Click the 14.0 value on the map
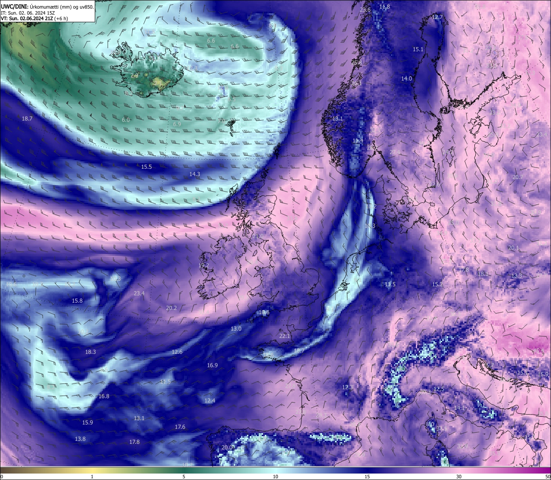The image size is (551, 480). point(406,79)
